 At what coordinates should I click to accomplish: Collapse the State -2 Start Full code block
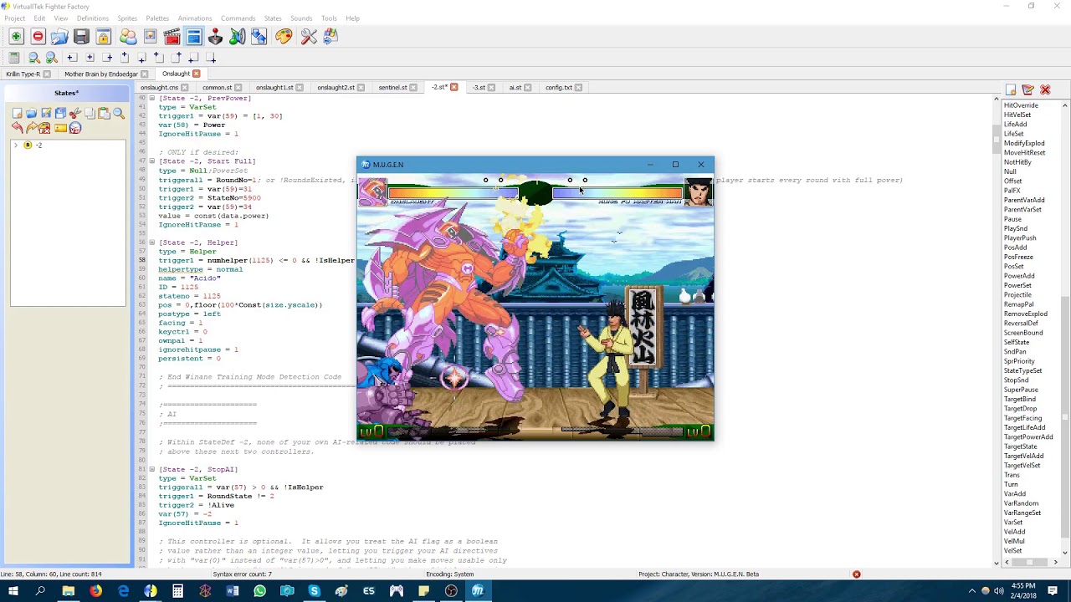point(151,161)
